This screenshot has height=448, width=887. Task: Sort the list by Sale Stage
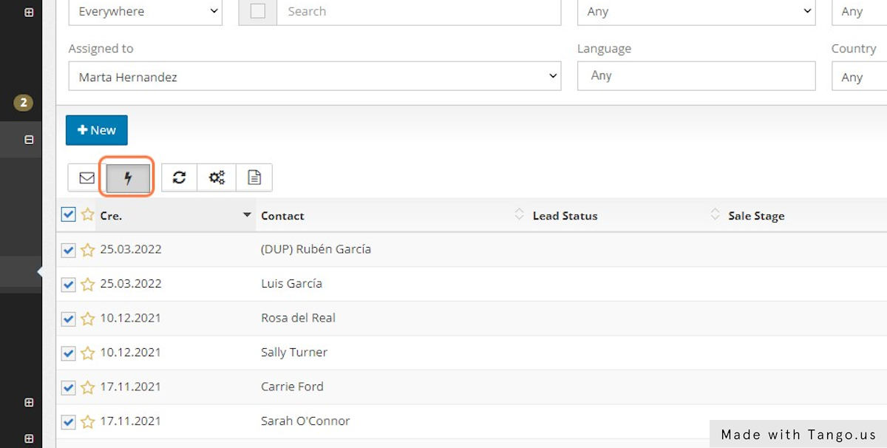click(x=755, y=216)
